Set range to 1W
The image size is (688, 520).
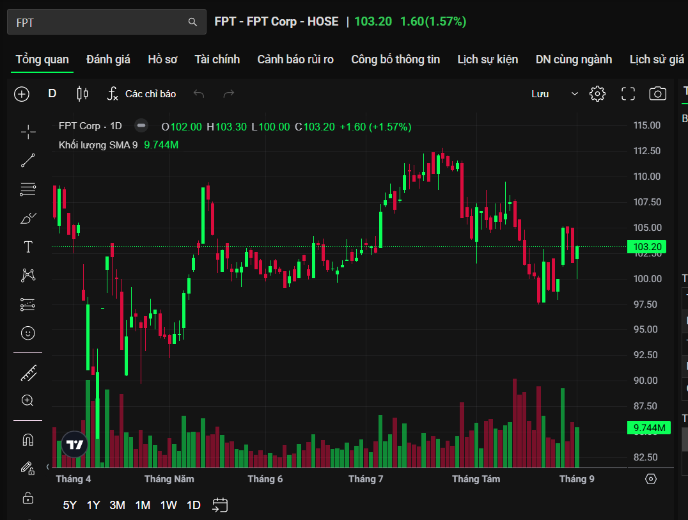pos(169,505)
